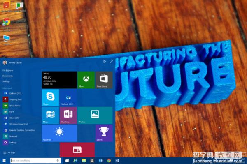This screenshot has height=164, width=247.
Task: Open the Weather tile
Action: pos(59,133)
